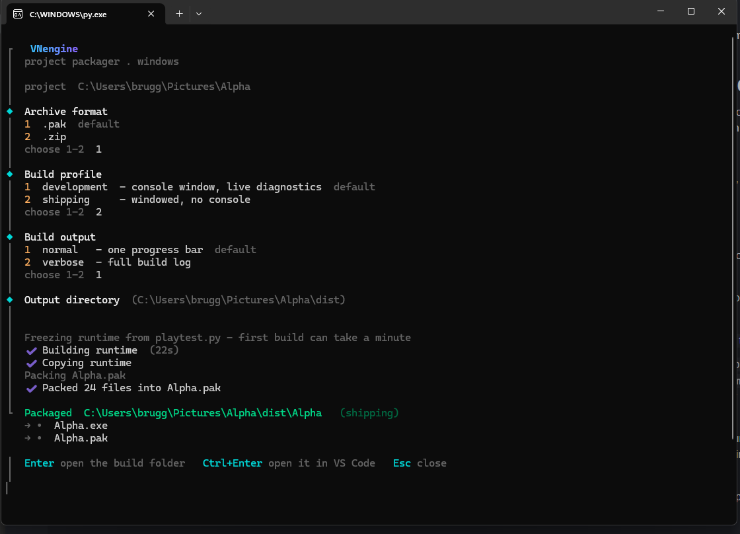Click 'Packed 24 files into Alpha.pak' text

(x=131, y=388)
